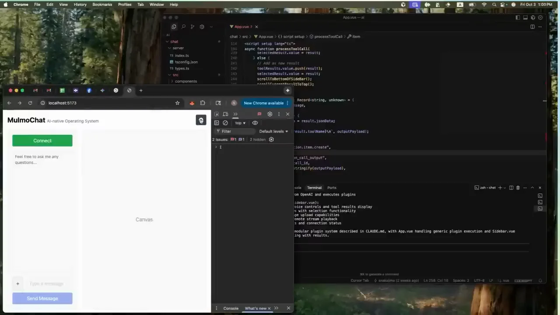The height and width of the screenshot is (315, 560).
Task: Show the console sidebar
Action: coord(217,123)
